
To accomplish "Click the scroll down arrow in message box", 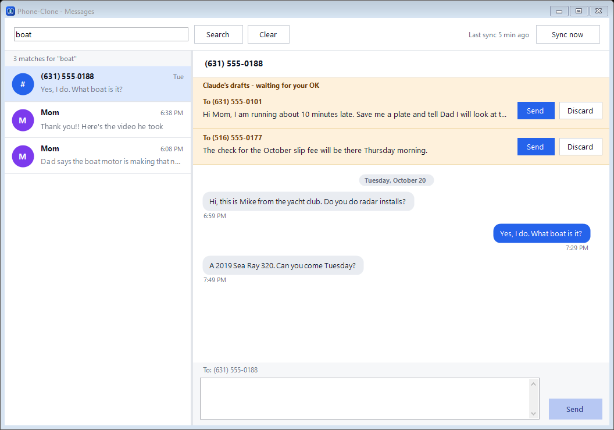I will [533, 414].
